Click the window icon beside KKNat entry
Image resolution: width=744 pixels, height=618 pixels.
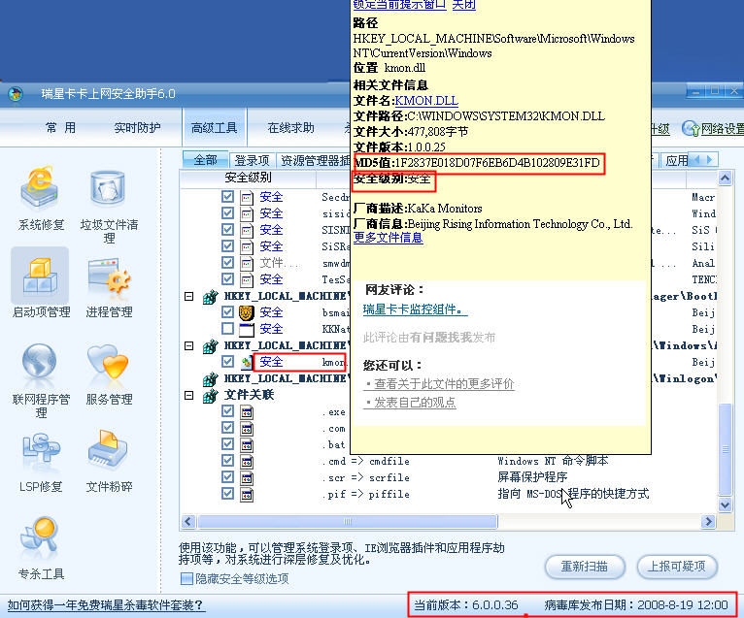click(x=247, y=329)
